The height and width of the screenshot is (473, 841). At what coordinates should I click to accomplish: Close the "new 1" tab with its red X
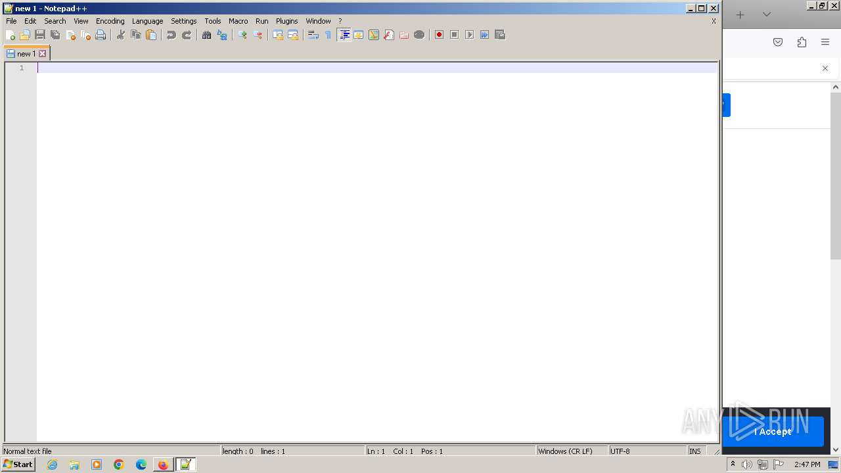pyautogui.click(x=43, y=54)
